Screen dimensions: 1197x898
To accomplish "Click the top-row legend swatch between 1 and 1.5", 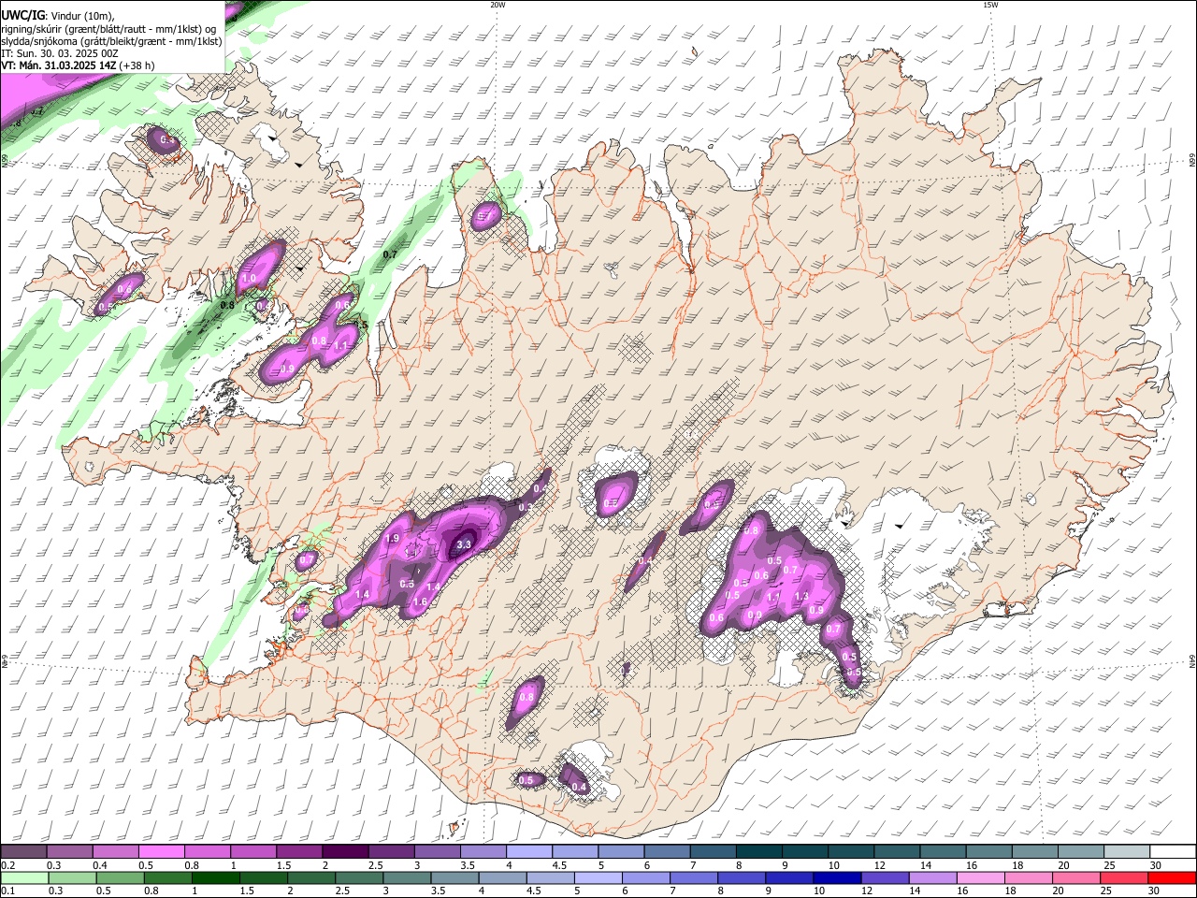I will [252, 852].
